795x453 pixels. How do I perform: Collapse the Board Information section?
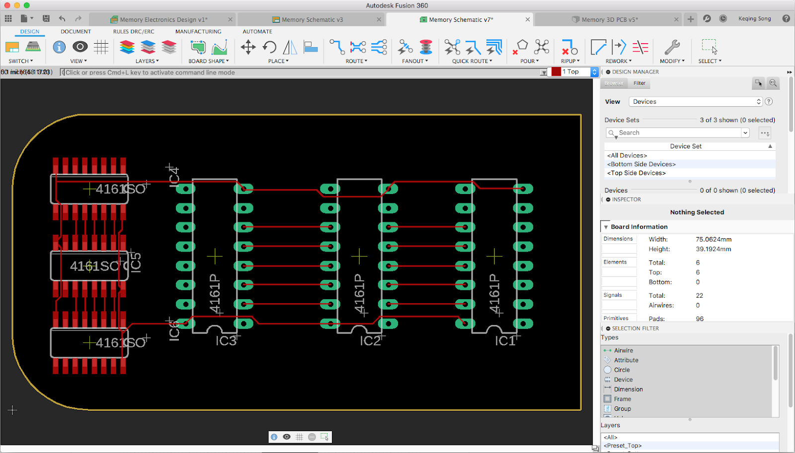point(606,227)
